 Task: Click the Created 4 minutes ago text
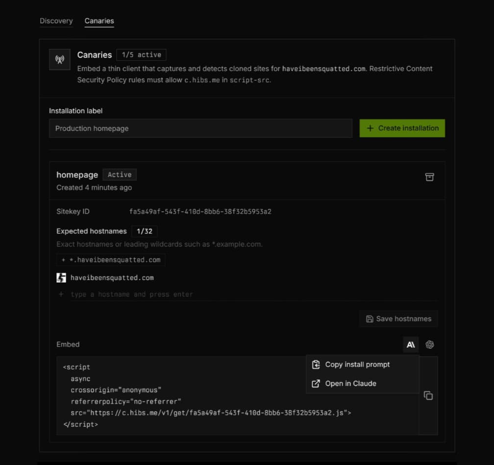click(x=94, y=187)
